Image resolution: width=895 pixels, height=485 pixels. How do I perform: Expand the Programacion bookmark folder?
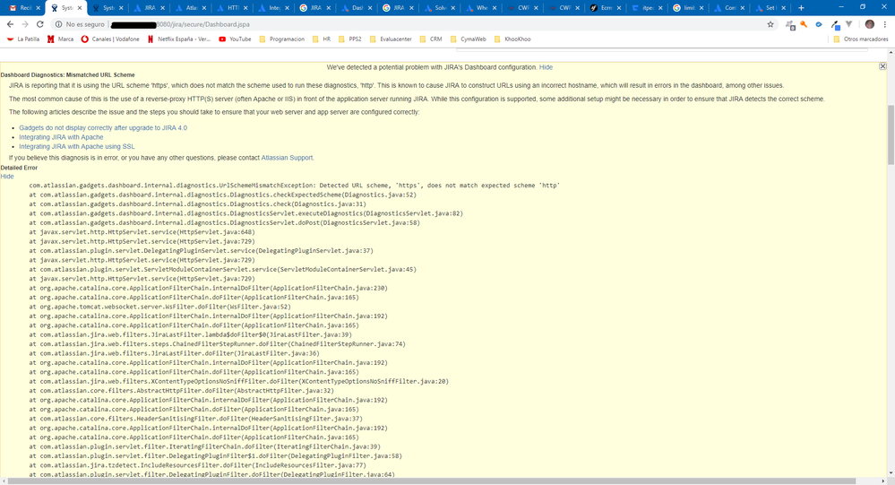tap(281, 39)
